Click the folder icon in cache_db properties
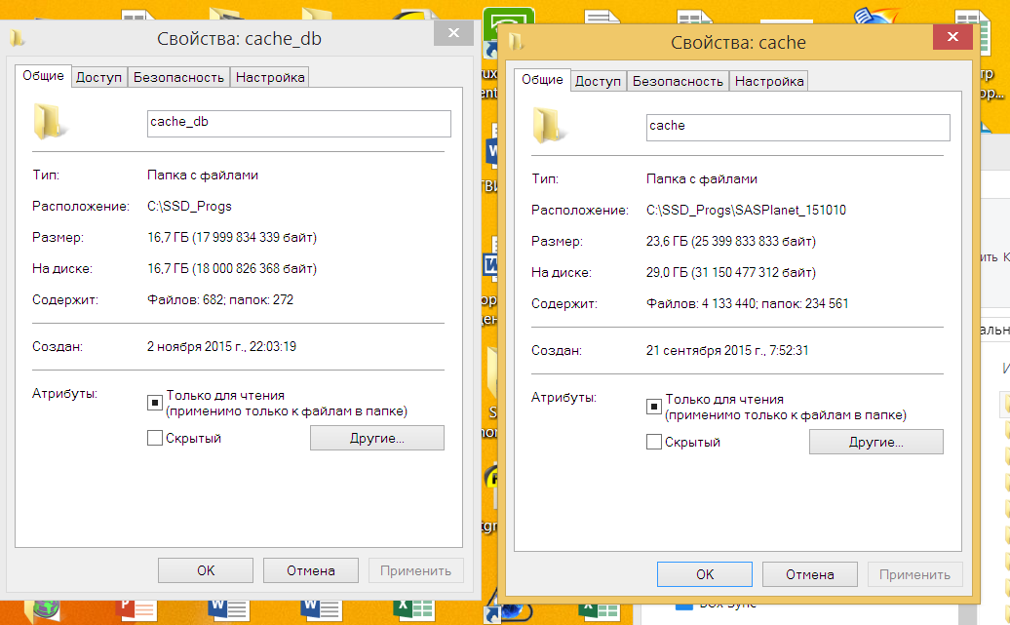The height and width of the screenshot is (625, 1010). [50, 122]
